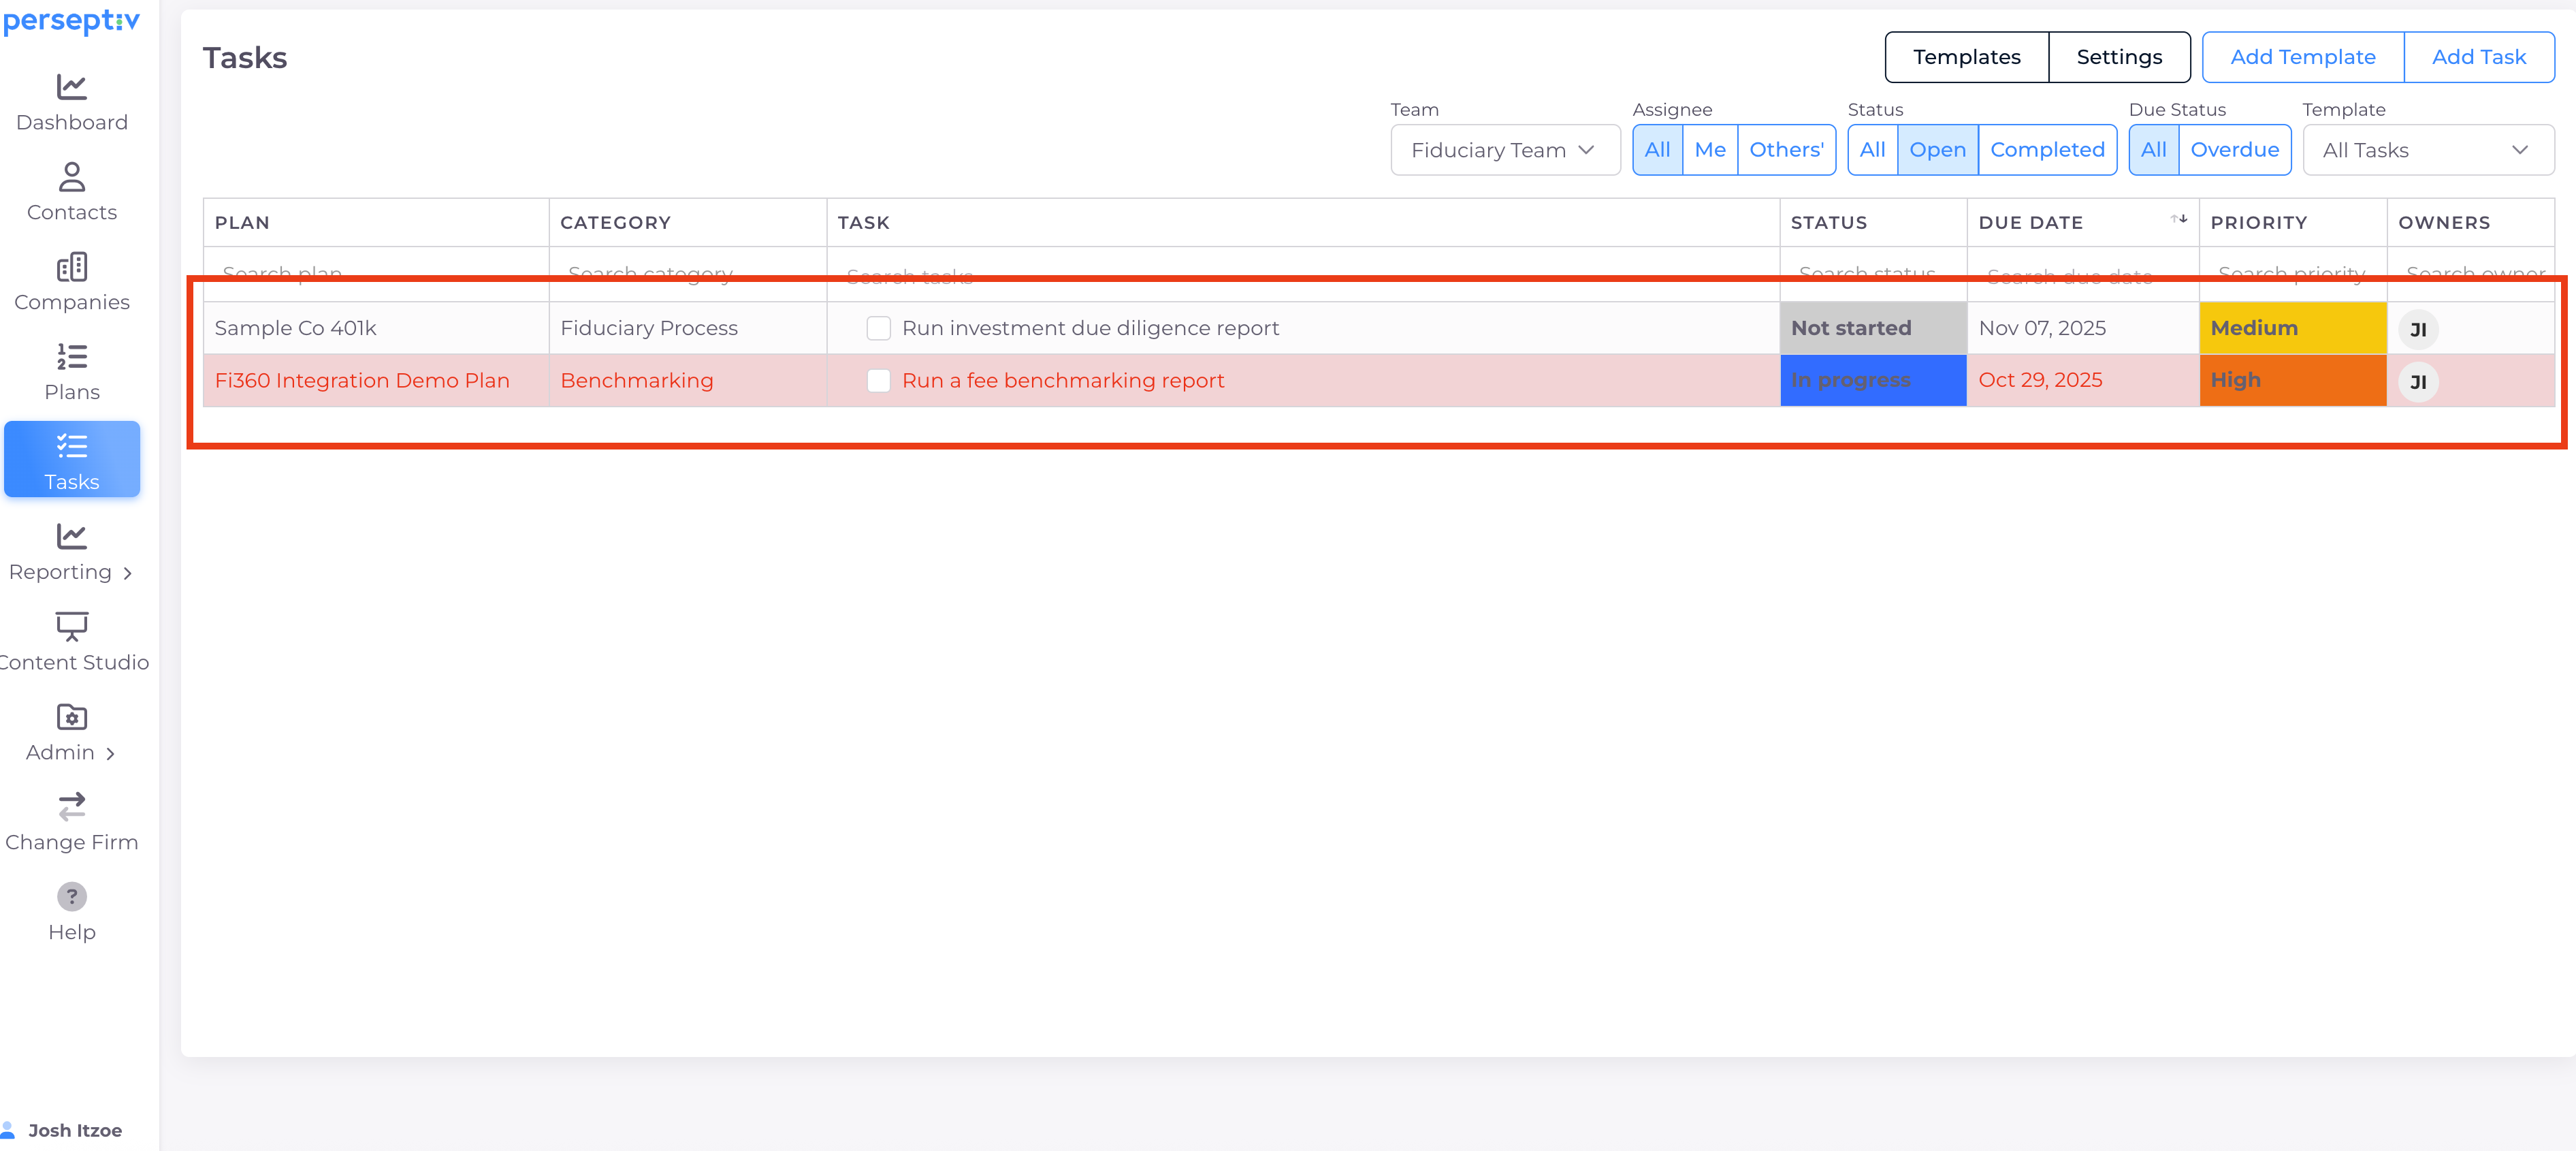Toggle Overdue due status filter

point(2234,150)
